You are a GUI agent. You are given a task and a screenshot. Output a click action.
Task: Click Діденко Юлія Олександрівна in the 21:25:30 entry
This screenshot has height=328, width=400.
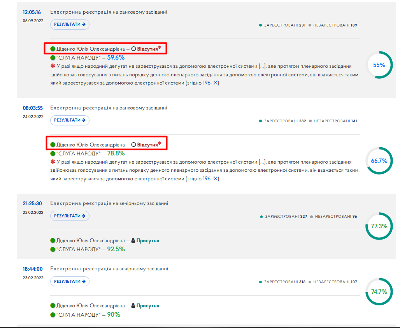tap(91, 241)
